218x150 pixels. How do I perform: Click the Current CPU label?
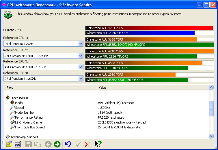tap(12, 30)
